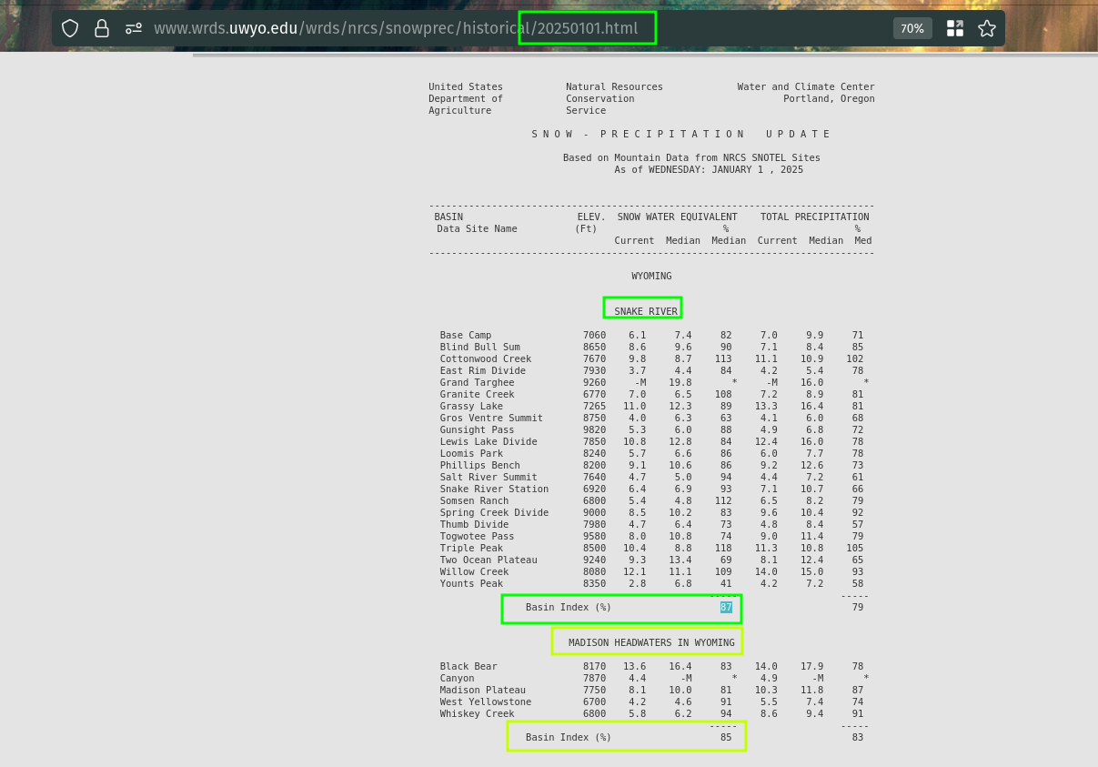Click the Madison Headwaters basin index value 85

tap(726, 737)
